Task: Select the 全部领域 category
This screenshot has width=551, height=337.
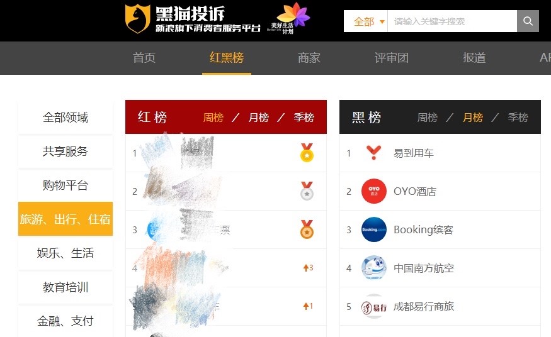Action: (65, 117)
